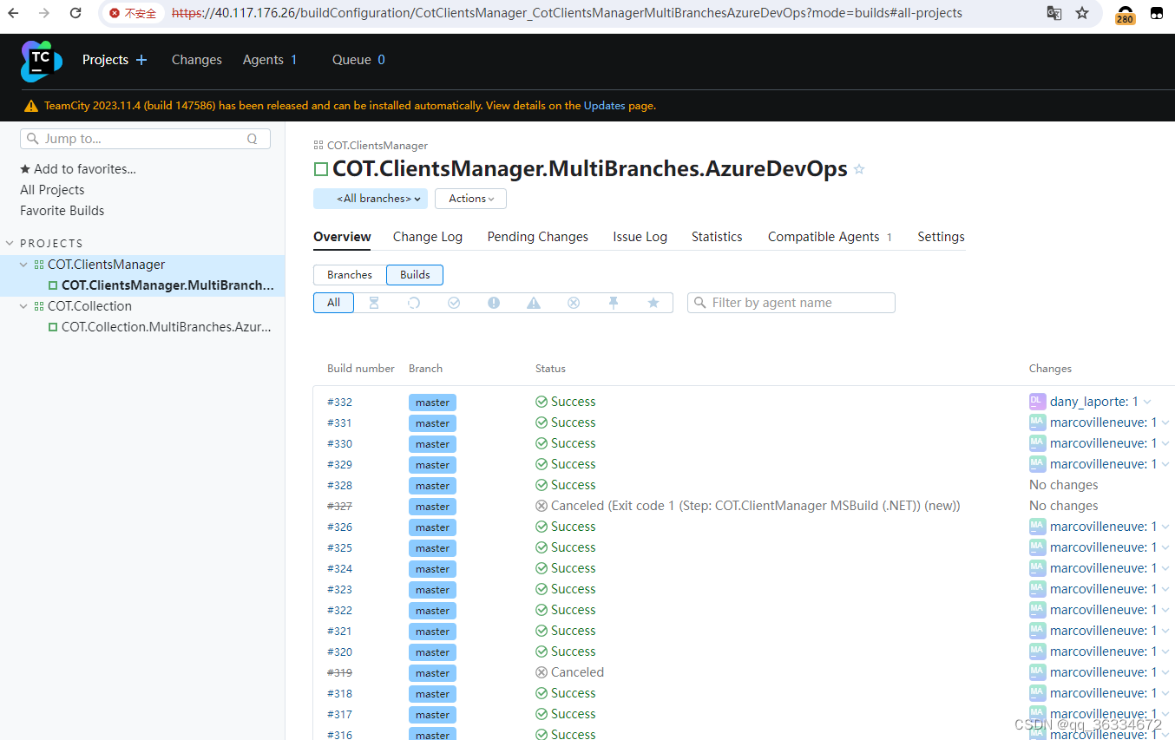Viewport: 1175px width, 740px height.
Task: Filter failed-to-start builds with triangle icon
Action: pos(534,303)
